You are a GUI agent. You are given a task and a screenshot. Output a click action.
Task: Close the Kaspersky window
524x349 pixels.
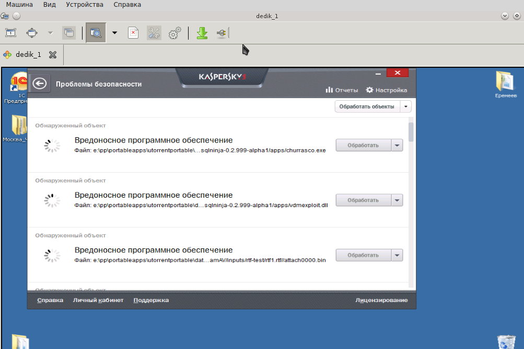click(x=398, y=73)
